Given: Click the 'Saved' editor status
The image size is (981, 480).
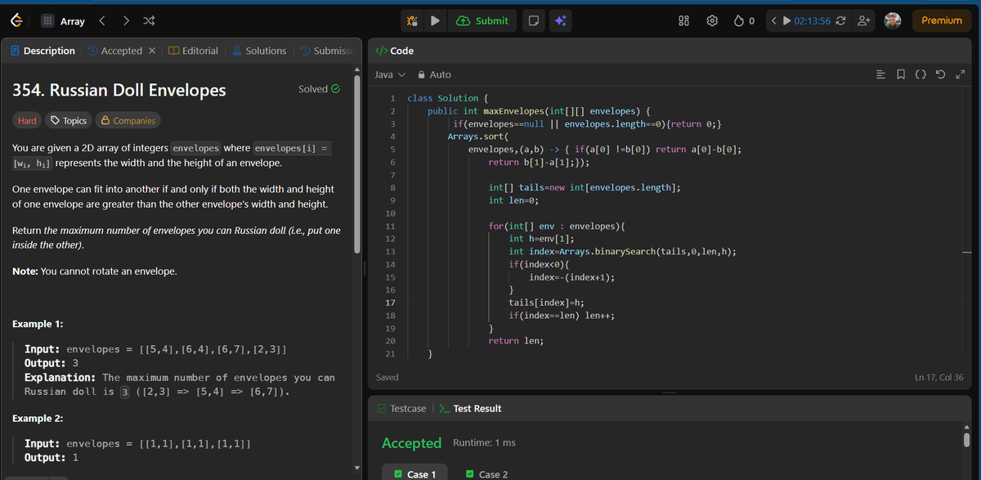Looking at the screenshot, I should 387,377.
